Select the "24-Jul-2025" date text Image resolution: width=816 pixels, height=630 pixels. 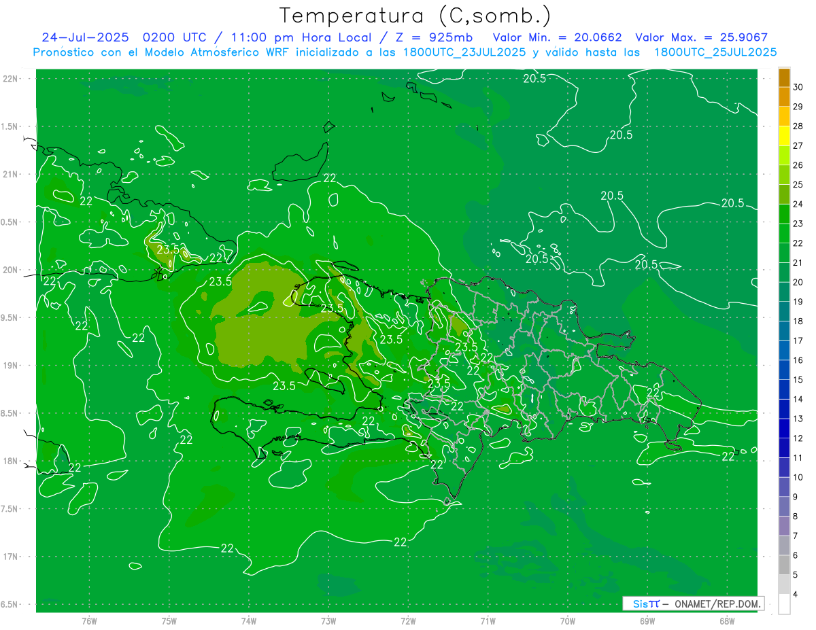coord(85,37)
